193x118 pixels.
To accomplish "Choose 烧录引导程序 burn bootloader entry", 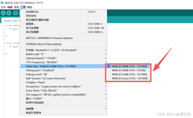I will [x=63, y=113].
